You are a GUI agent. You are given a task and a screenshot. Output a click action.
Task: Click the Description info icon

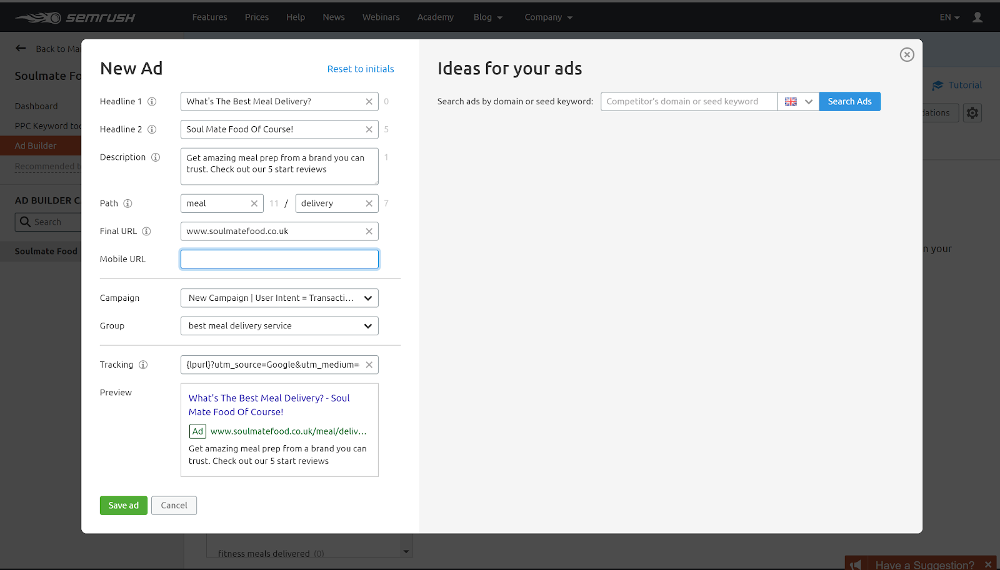156,157
